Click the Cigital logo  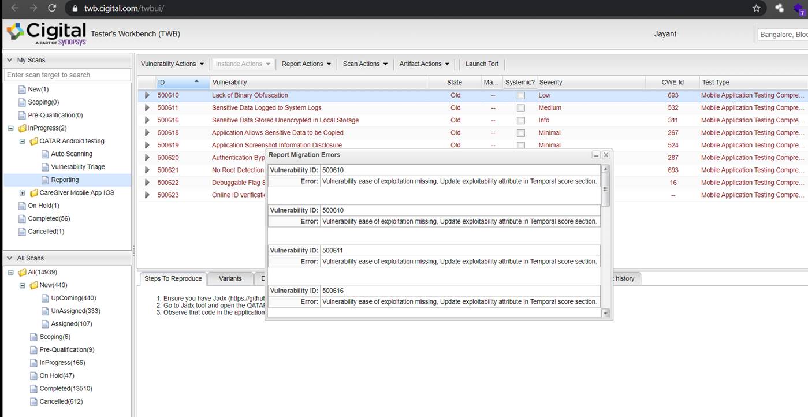(x=46, y=34)
